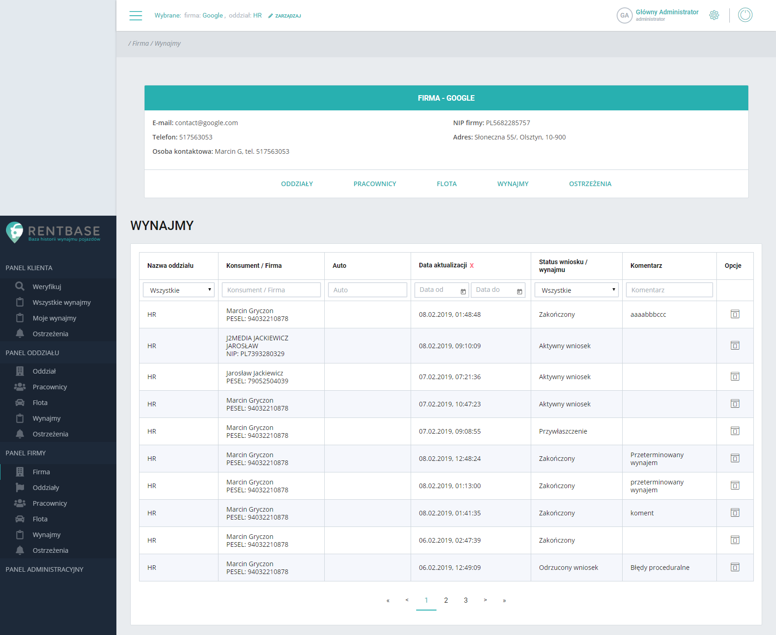Click the Google company link in header
Viewport: 776px width, 635px height.
(212, 15)
